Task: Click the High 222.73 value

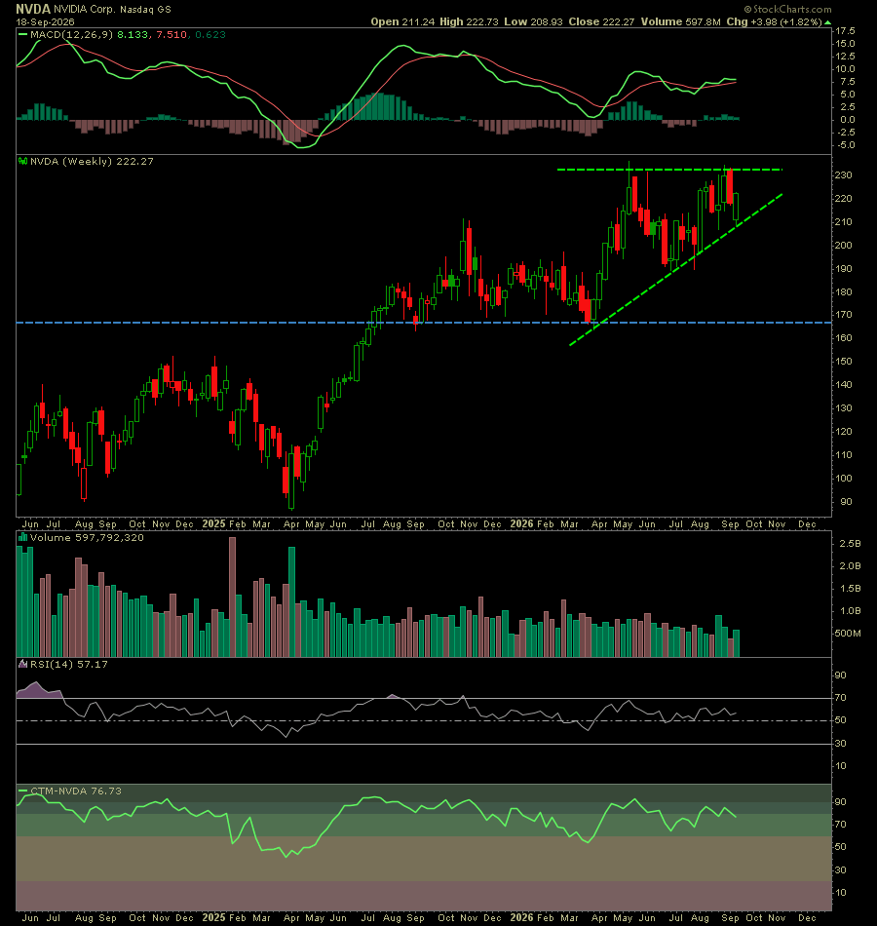Action: [x=470, y=21]
